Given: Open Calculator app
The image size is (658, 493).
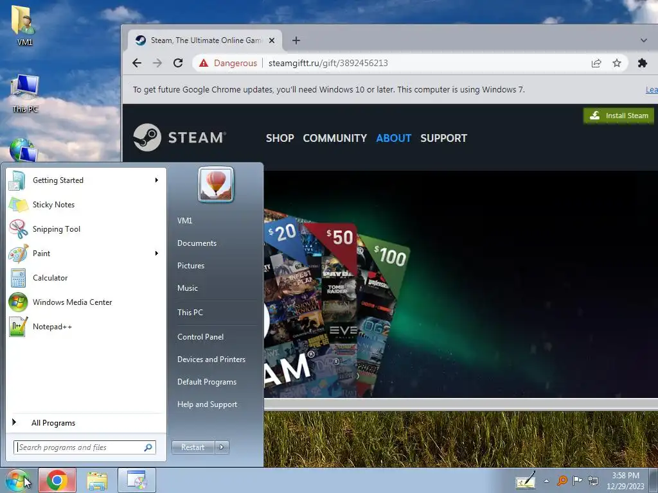Looking at the screenshot, I should [86, 277].
